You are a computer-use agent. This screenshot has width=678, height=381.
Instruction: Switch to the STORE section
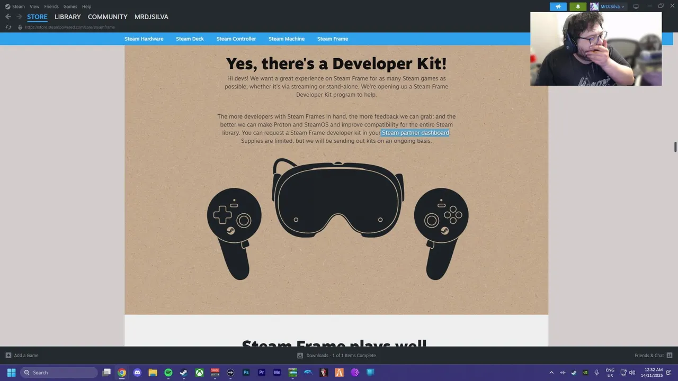(37, 17)
